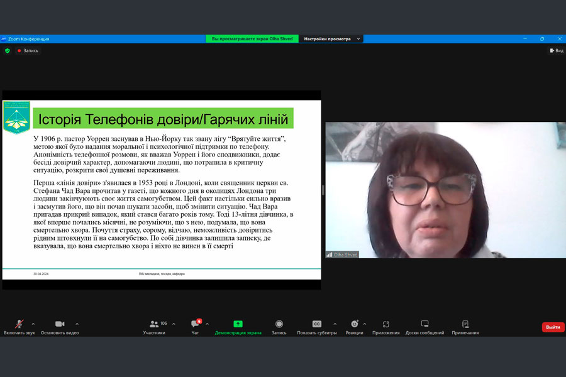Open Доски сообщений whiteboards

[425, 327]
